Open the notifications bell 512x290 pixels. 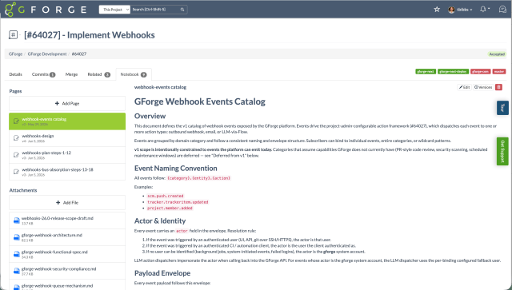point(483,9)
